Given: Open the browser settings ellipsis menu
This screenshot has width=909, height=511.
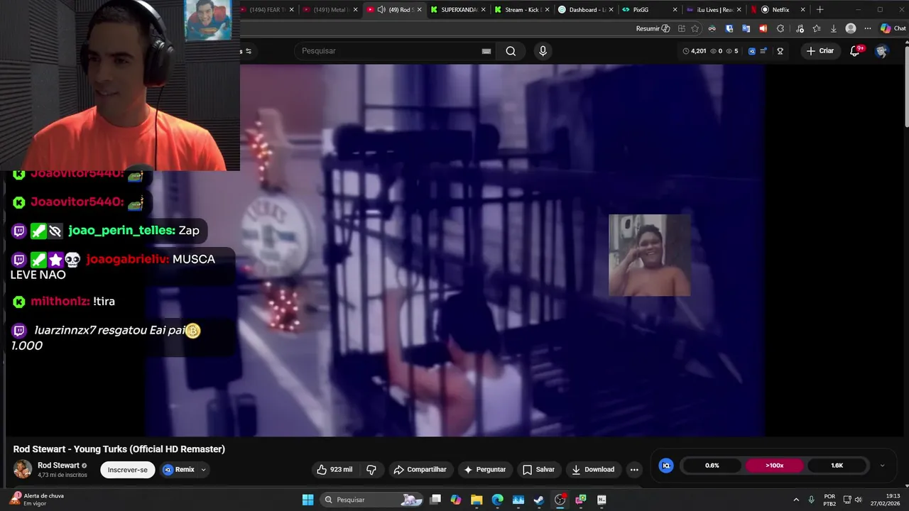Looking at the screenshot, I should [868, 28].
